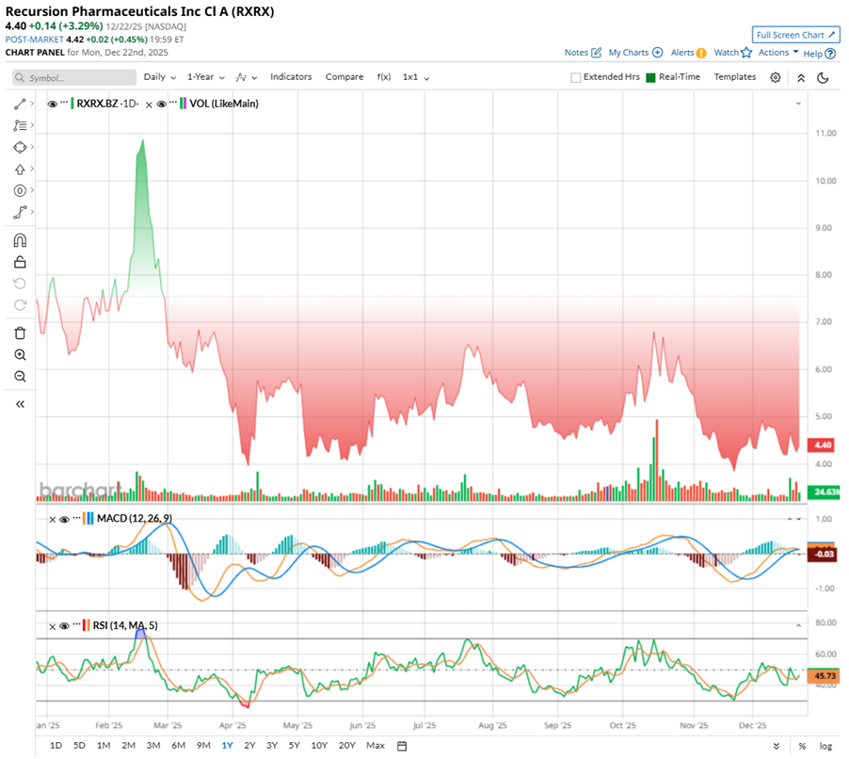Collapse the RSI pane chevron
This screenshot has height=759, width=849.
pyautogui.click(x=798, y=625)
